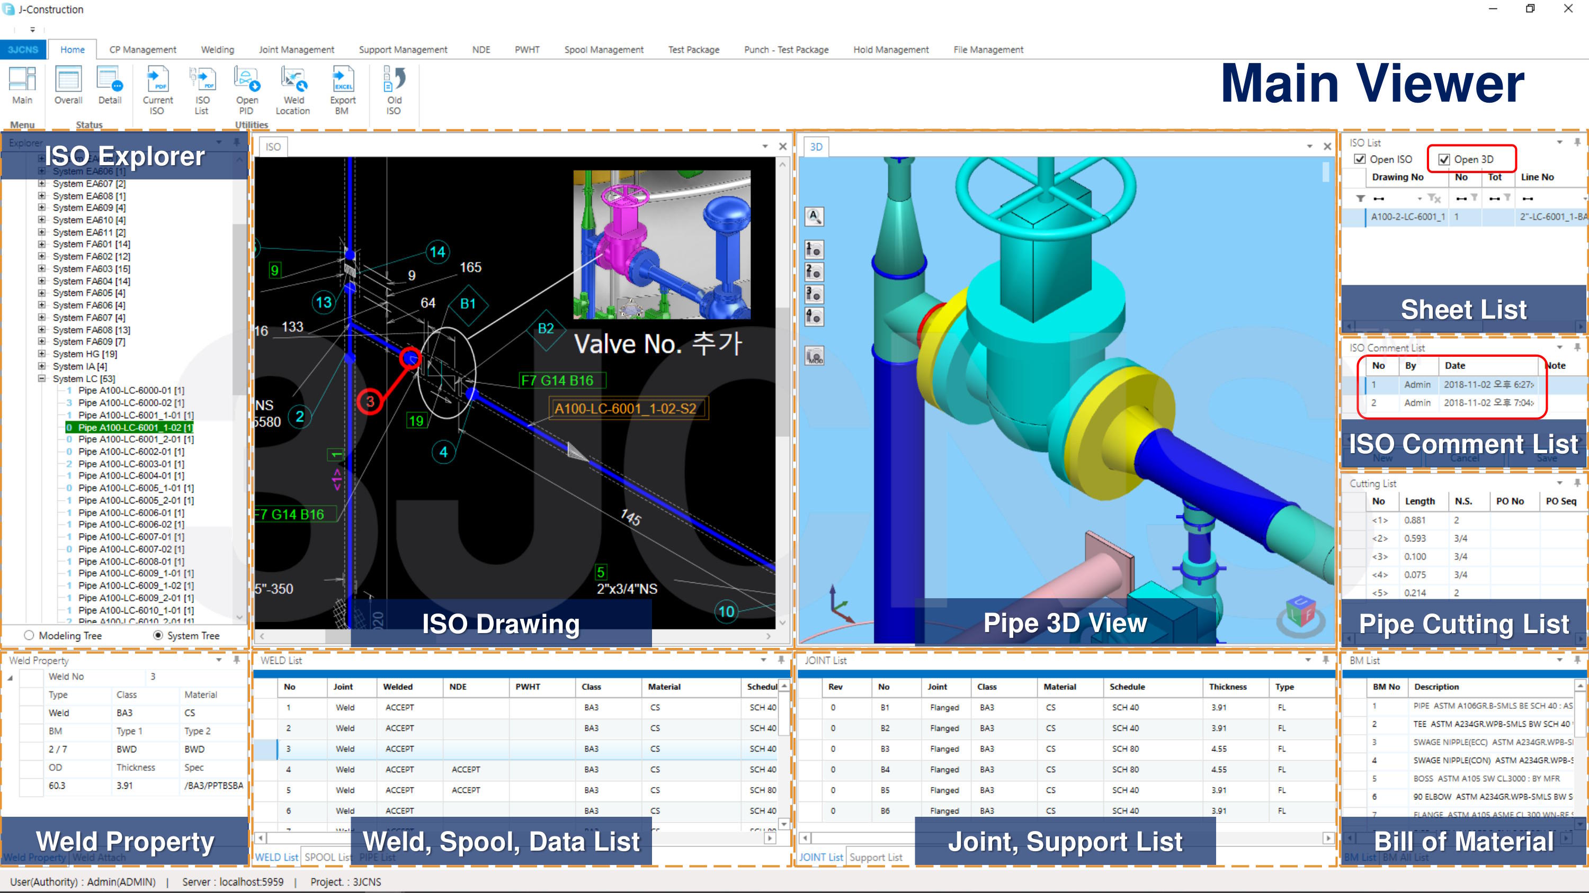
Task: Open the Home ribbon tab
Action: tap(72, 49)
